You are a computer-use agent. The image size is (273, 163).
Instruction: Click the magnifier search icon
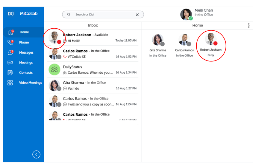[69, 15]
